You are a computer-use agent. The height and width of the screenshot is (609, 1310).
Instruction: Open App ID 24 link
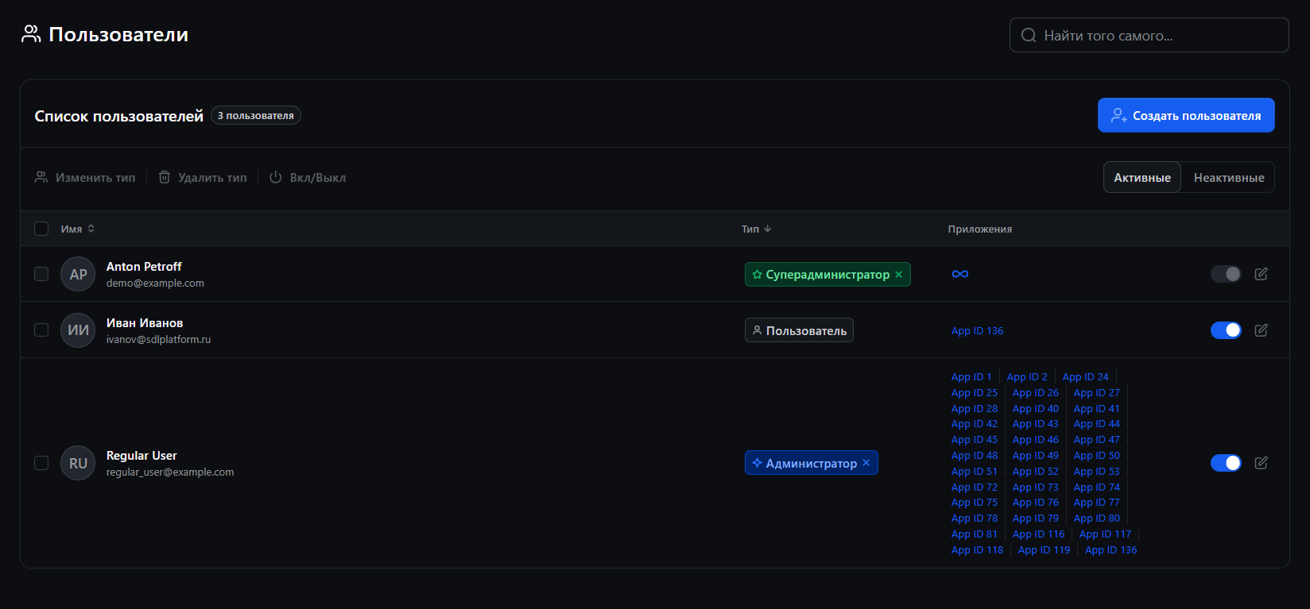click(x=1085, y=377)
